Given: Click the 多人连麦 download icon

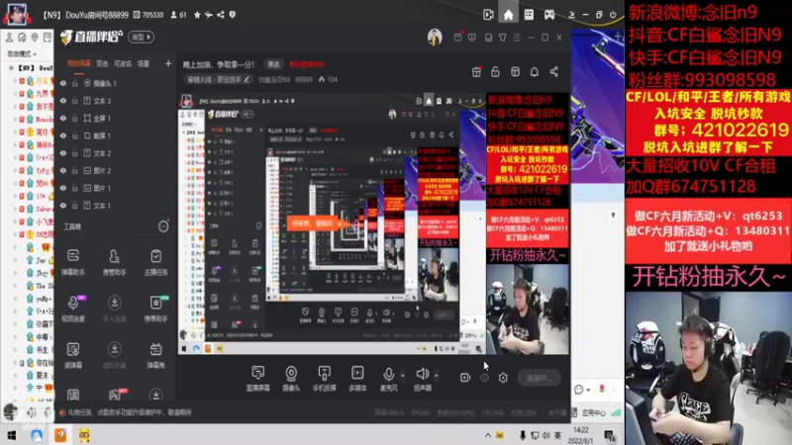Looking at the screenshot, I should (x=114, y=303).
